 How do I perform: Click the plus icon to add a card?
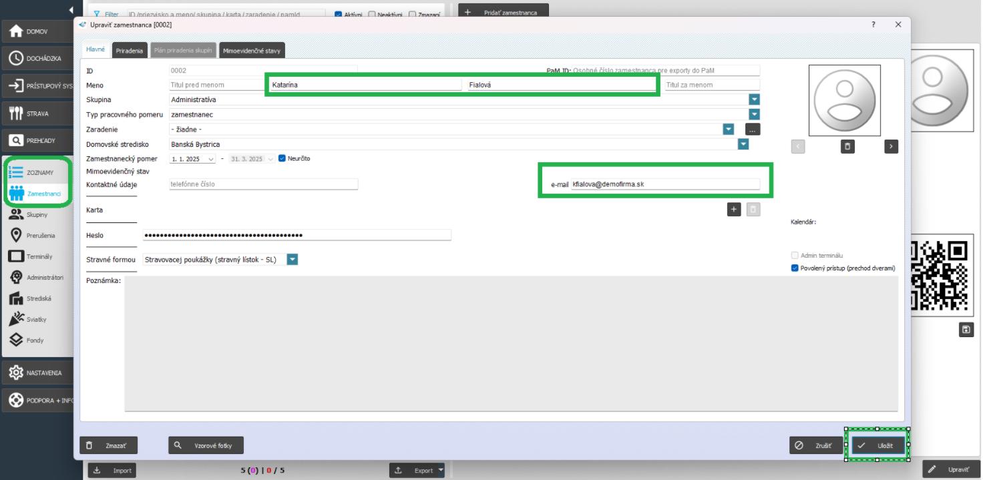733,210
